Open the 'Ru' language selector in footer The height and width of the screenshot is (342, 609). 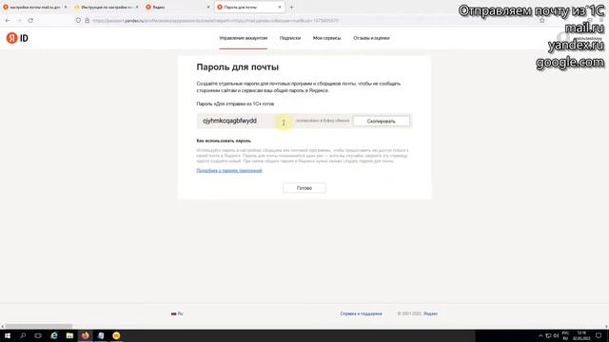177,313
